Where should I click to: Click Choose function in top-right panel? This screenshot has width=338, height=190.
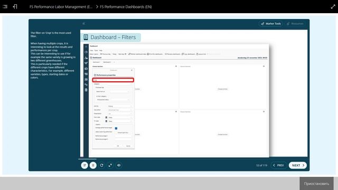click(222, 89)
